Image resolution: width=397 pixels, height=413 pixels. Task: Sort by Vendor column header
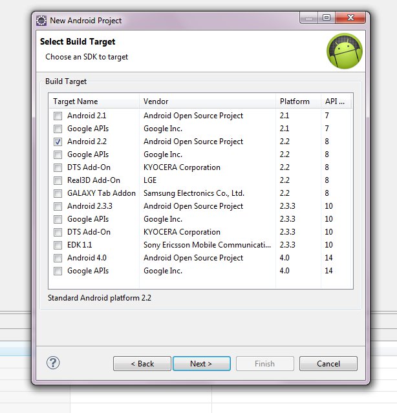pos(208,101)
